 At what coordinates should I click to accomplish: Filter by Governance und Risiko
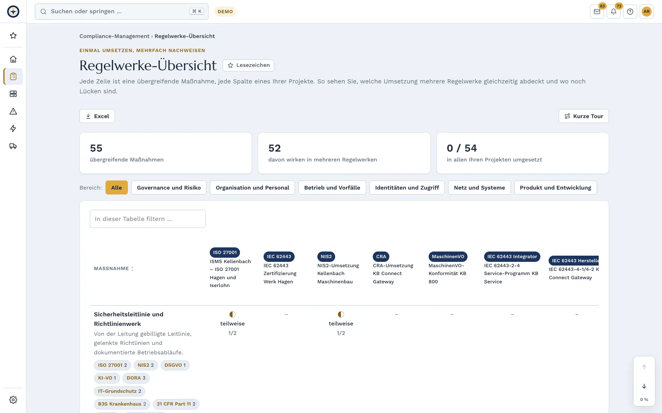pyautogui.click(x=169, y=188)
